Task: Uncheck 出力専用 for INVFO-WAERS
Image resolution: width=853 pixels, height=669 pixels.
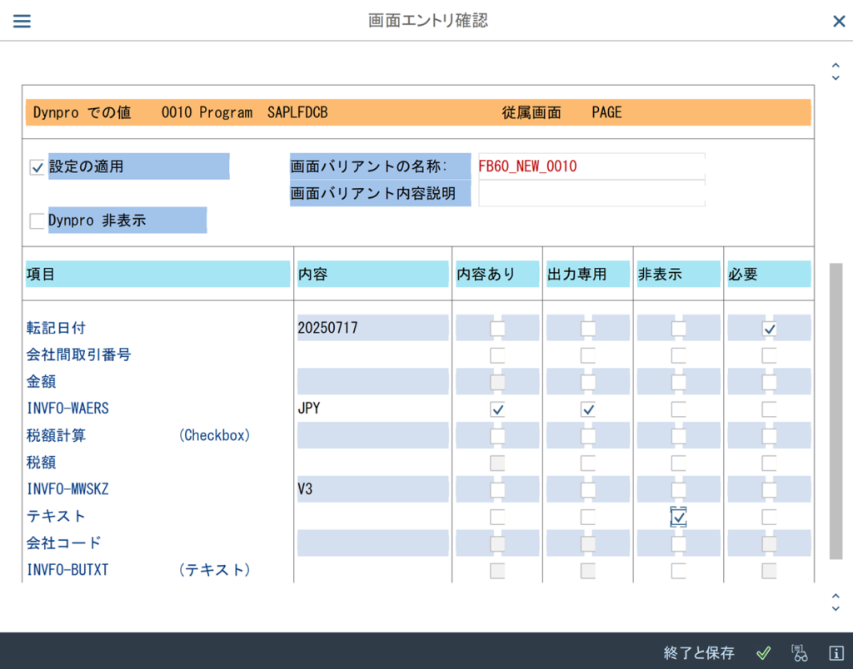Action: (587, 409)
